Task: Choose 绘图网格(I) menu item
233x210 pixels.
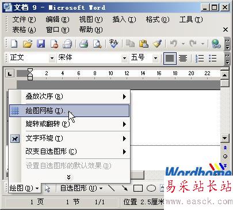Action: 70,111
